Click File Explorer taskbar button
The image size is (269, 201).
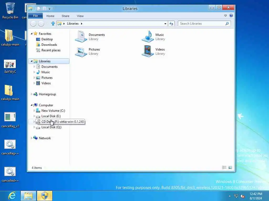pyautogui.click(x=28, y=196)
